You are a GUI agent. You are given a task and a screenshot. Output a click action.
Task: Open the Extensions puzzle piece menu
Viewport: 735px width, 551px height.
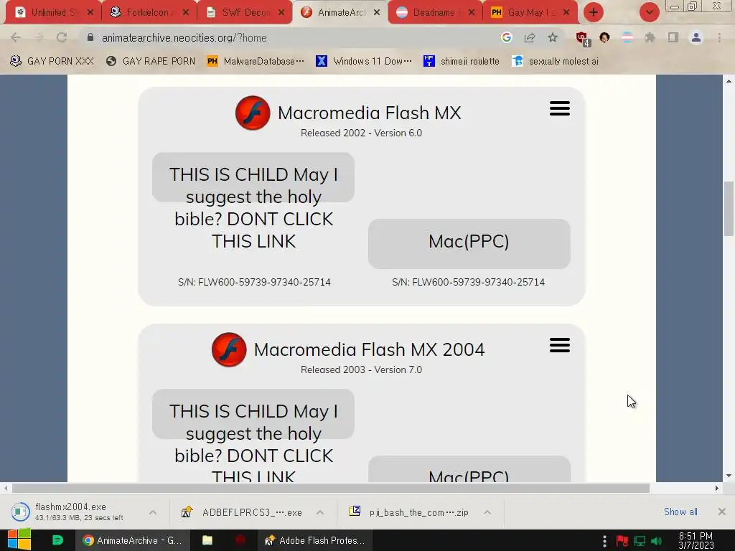click(650, 37)
